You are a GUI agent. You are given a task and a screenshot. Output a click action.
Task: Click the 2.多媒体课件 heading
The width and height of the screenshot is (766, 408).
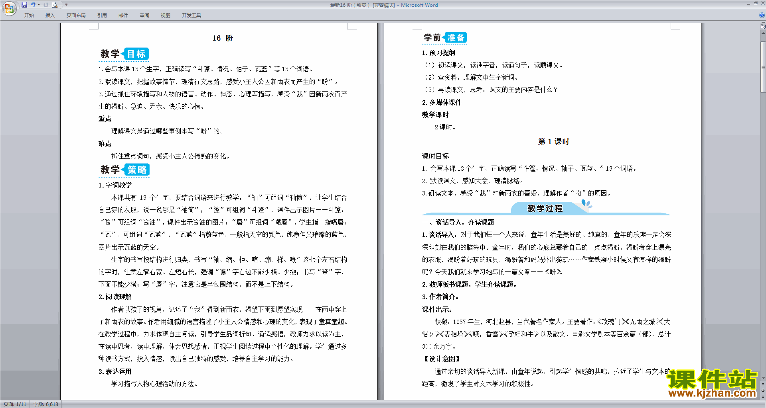point(442,103)
